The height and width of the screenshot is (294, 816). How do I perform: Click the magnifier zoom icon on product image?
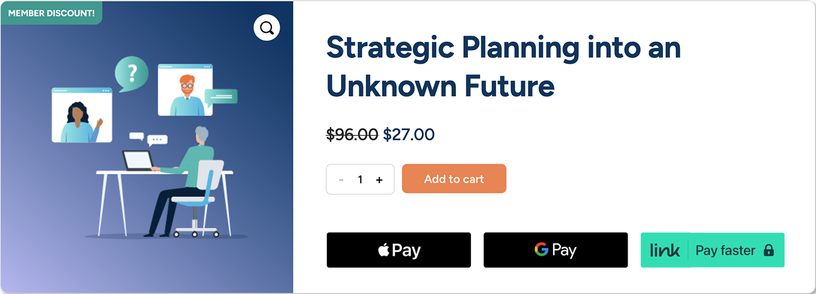tap(267, 28)
